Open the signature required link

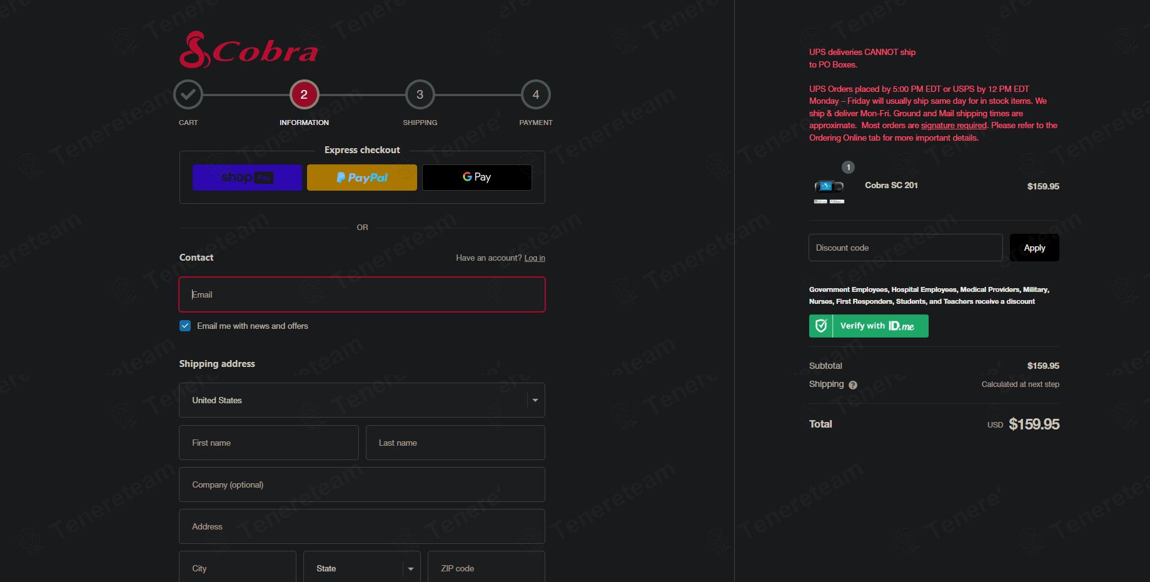point(954,125)
